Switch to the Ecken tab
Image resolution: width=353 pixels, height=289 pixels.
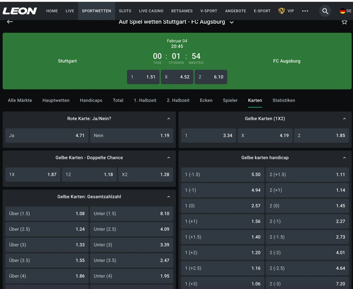pyautogui.click(x=206, y=100)
